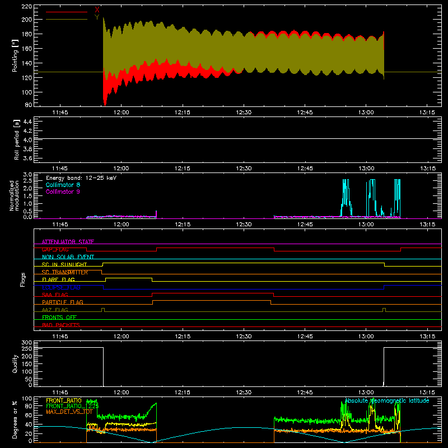The image size is (448, 448).
Task: Click the BAD_PACKETS flag label
Action: coord(61,325)
